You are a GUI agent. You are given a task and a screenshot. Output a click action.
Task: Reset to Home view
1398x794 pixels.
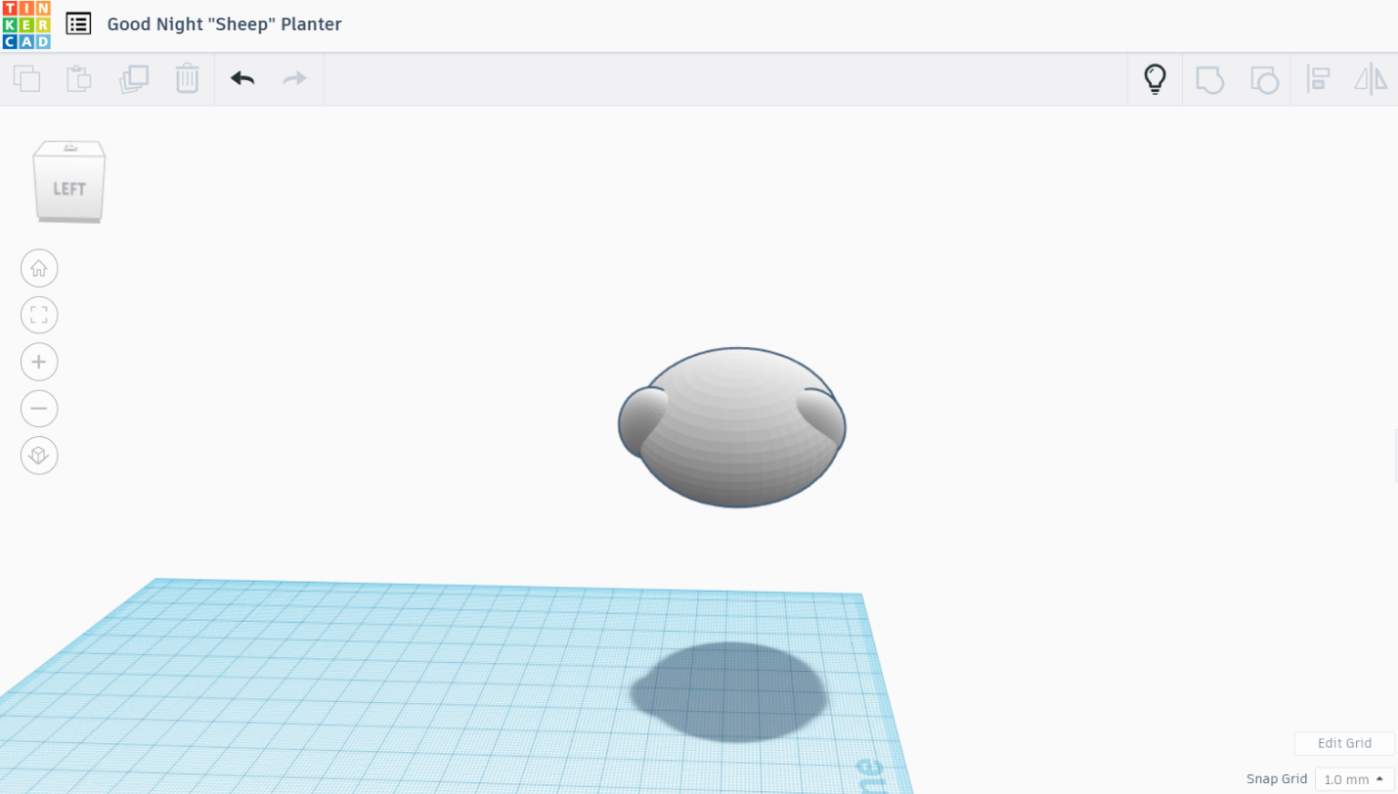[39, 268]
